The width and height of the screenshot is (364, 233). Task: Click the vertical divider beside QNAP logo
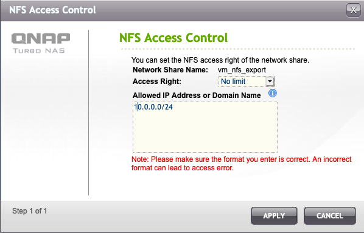[x=88, y=113]
